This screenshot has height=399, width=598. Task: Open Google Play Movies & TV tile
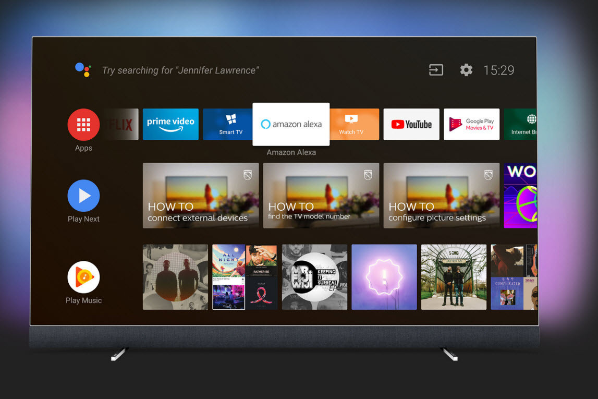[x=471, y=124]
